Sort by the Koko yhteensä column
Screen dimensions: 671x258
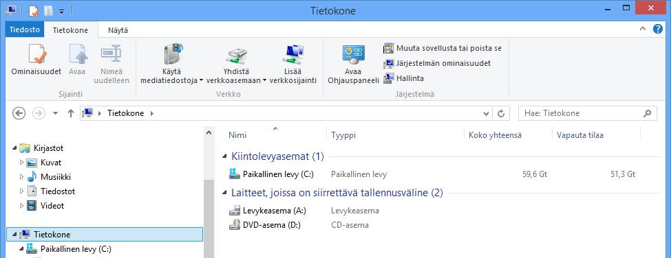pos(495,135)
